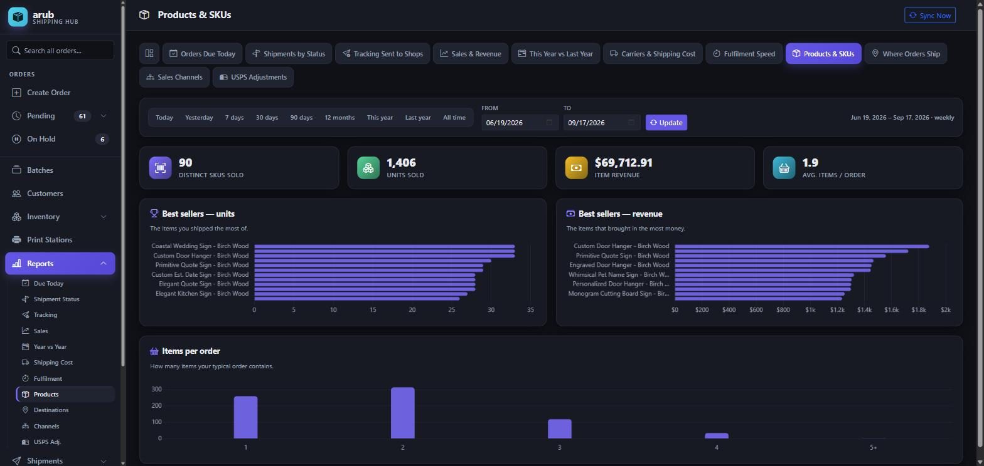Open Batches from the sidebar
The width and height of the screenshot is (984, 466).
[x=60, y=170]
